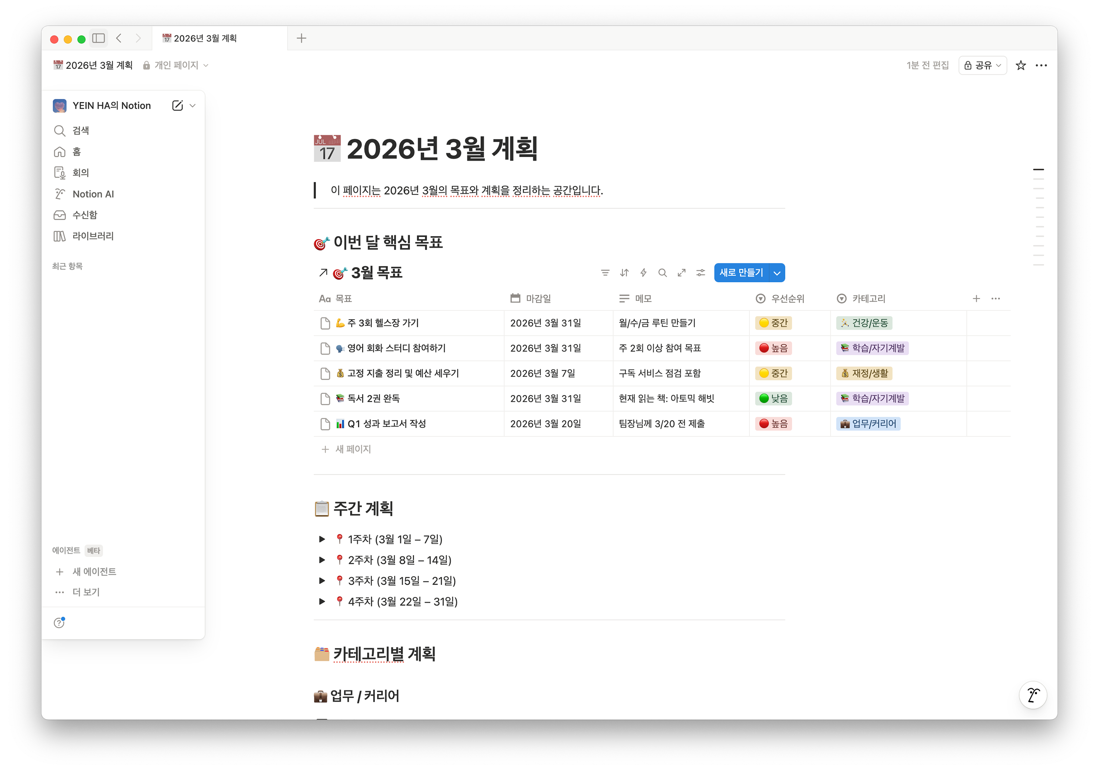Open the Notion AI floating button
This screenshot has height=770, width=1099.
click(1033, 694)
